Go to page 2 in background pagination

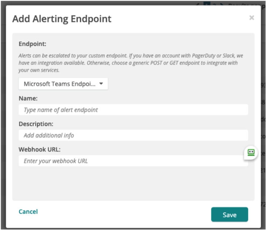pos(214,3)
